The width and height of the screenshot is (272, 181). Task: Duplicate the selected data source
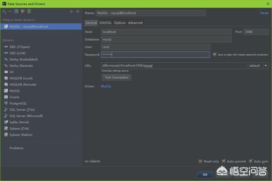coord(16,11)
